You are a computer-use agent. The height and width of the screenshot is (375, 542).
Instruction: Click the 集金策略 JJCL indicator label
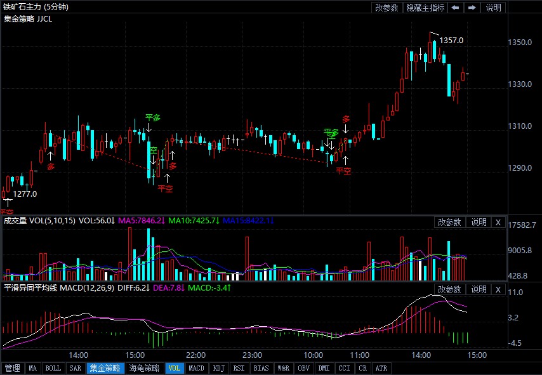tap(28, 19)
